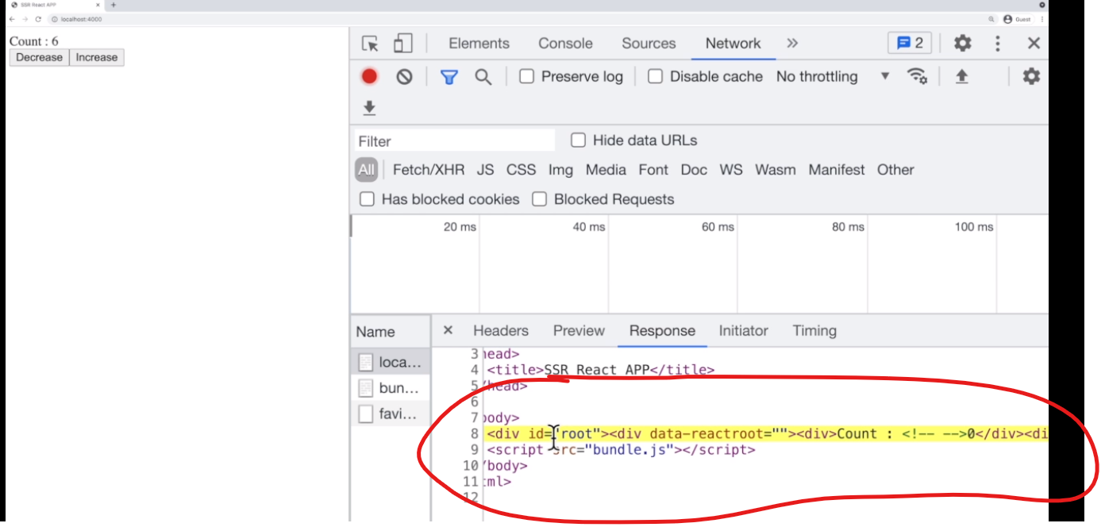Screen dimensions: 1105x527
Task: Select the Network tab
Action: pos(733,44)
